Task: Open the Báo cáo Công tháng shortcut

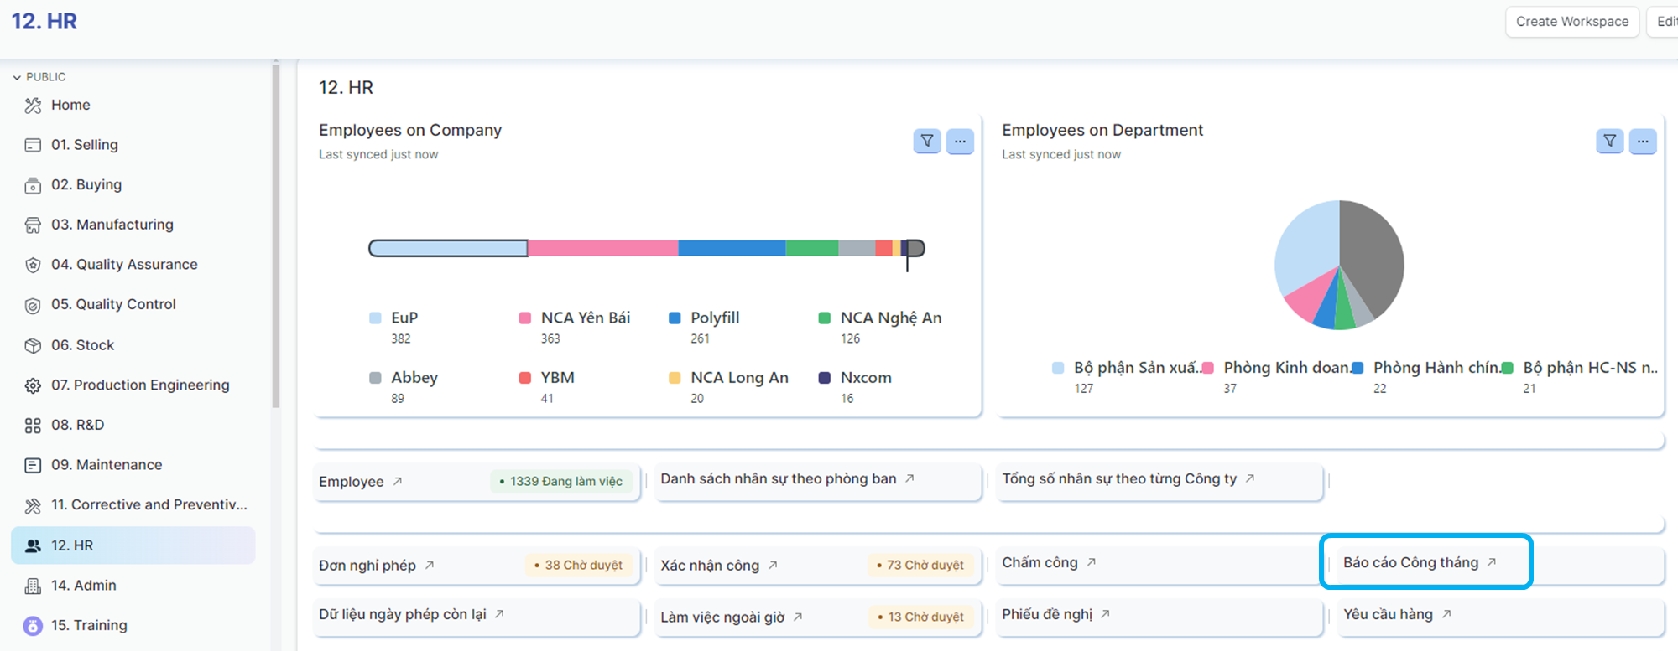Action: [1411, 562]
